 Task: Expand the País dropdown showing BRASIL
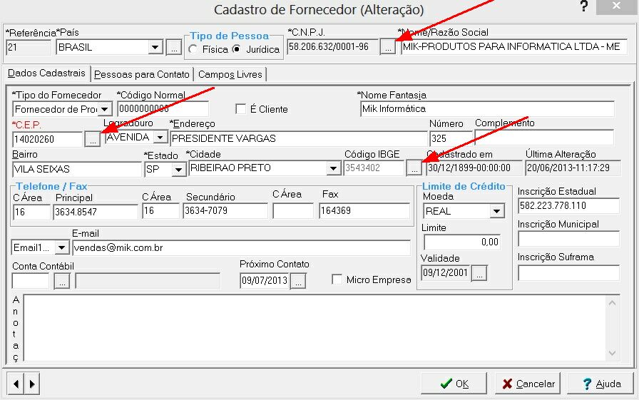(x=155, y=47)
